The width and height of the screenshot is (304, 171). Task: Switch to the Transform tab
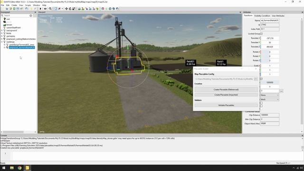pyautogui.click(x=248, y=16)
